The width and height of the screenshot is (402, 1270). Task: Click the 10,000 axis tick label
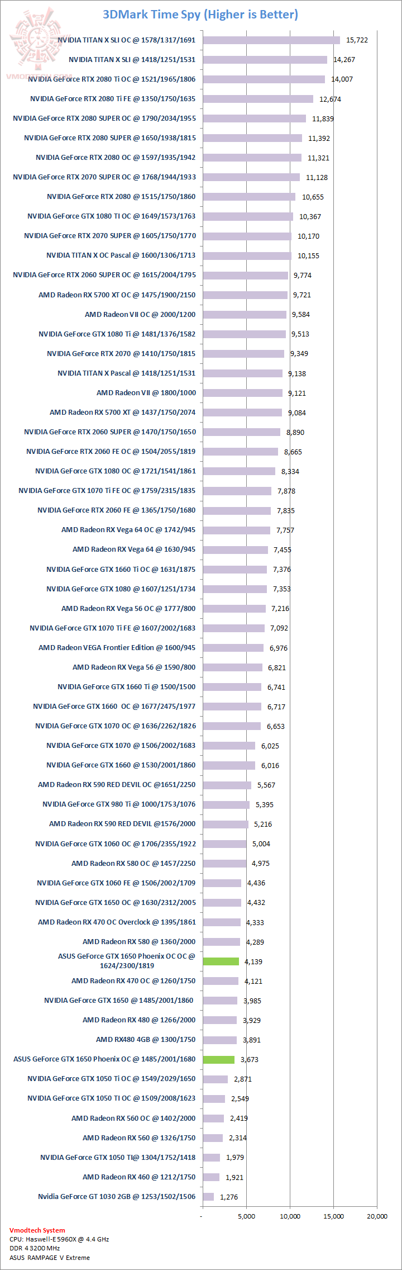pyautogui.click(x=290, y=1216)
